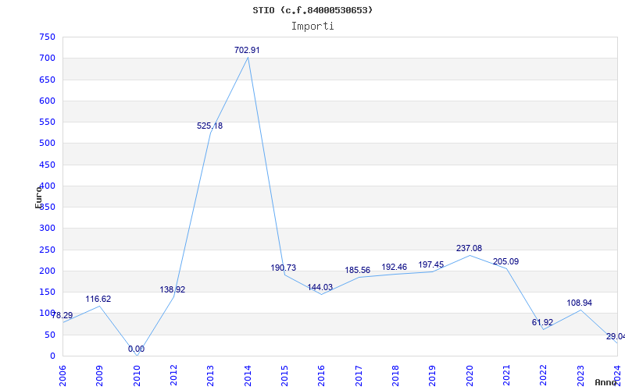The height and width of the screenshot is (390, 625).
Task: Click the 550 y-axis value
Action: tap(47, 122)
